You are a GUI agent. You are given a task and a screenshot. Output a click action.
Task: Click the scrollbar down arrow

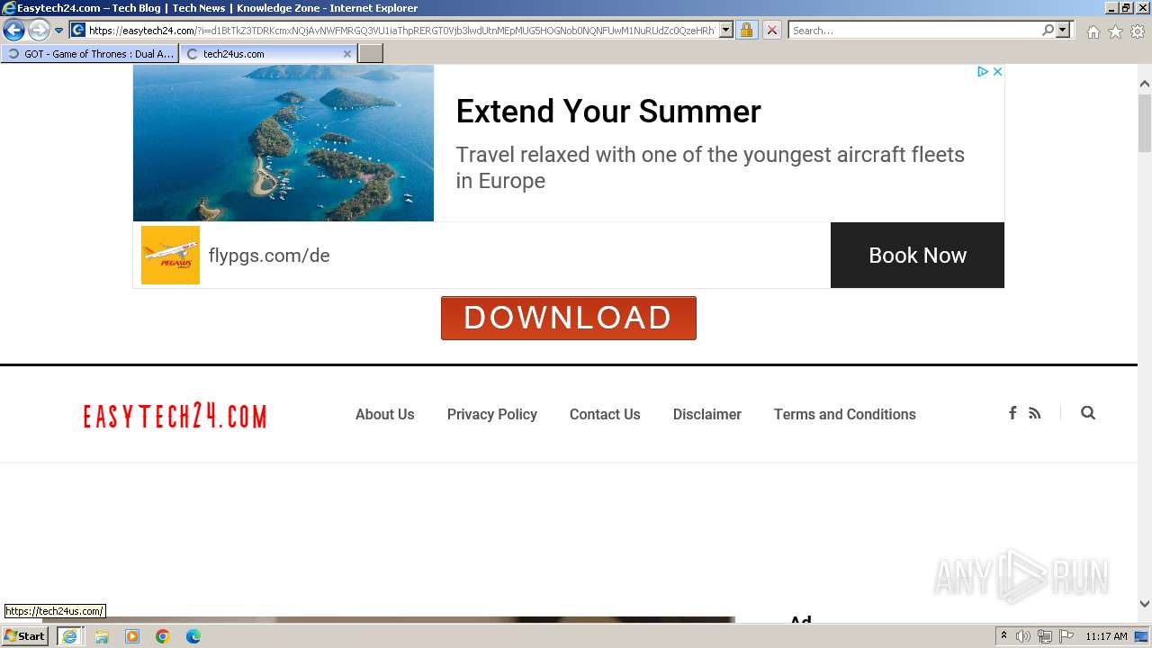1145,605
